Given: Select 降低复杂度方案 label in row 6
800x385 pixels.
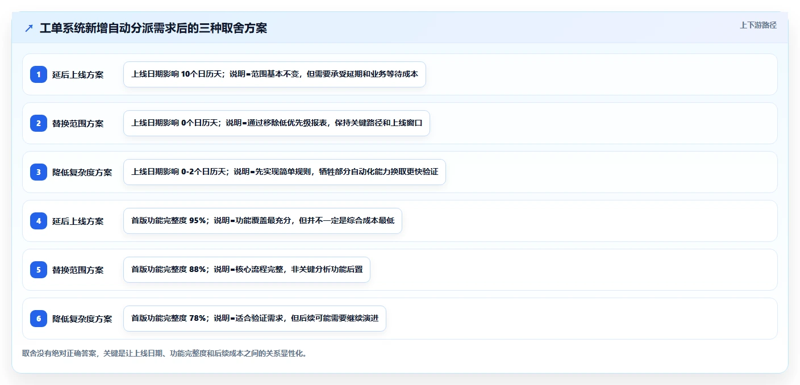Looking at the screenshot, I should click(x=82, y=319).
